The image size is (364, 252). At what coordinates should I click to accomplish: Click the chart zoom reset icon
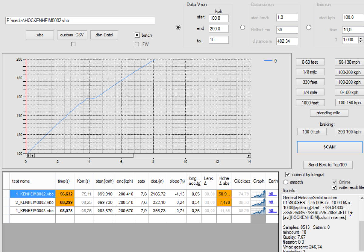28,156
